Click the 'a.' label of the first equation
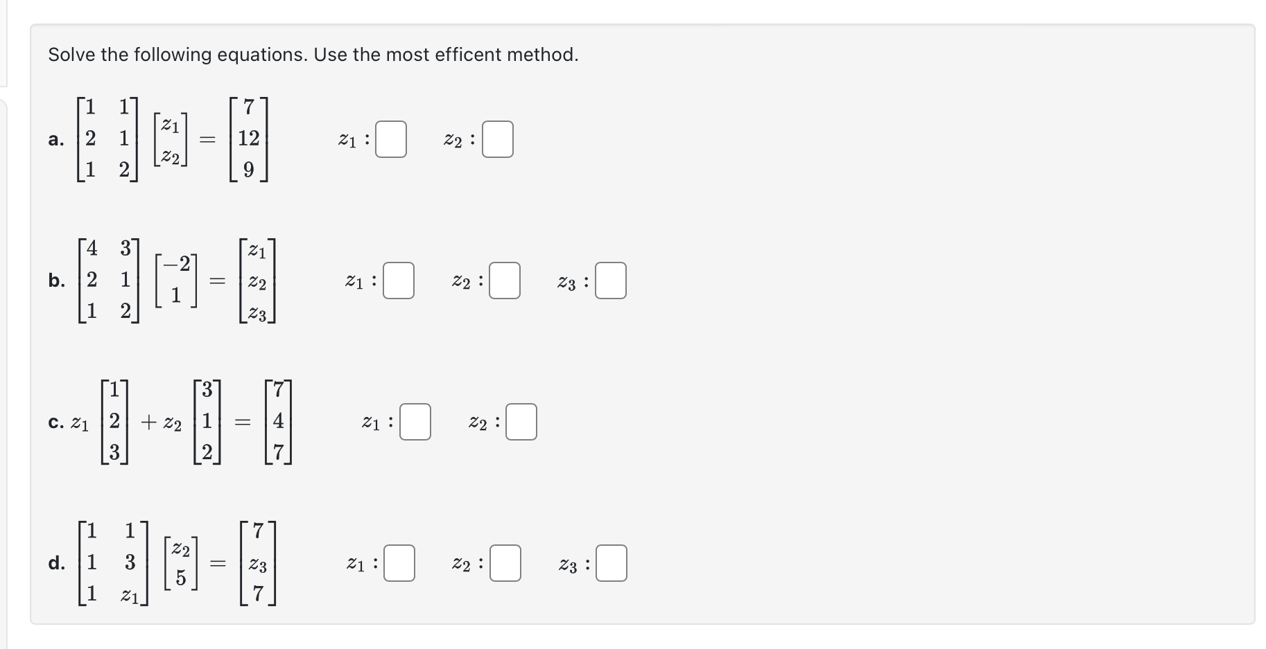The width and height of the screenshot is (1266, 649). coord(57,139)
